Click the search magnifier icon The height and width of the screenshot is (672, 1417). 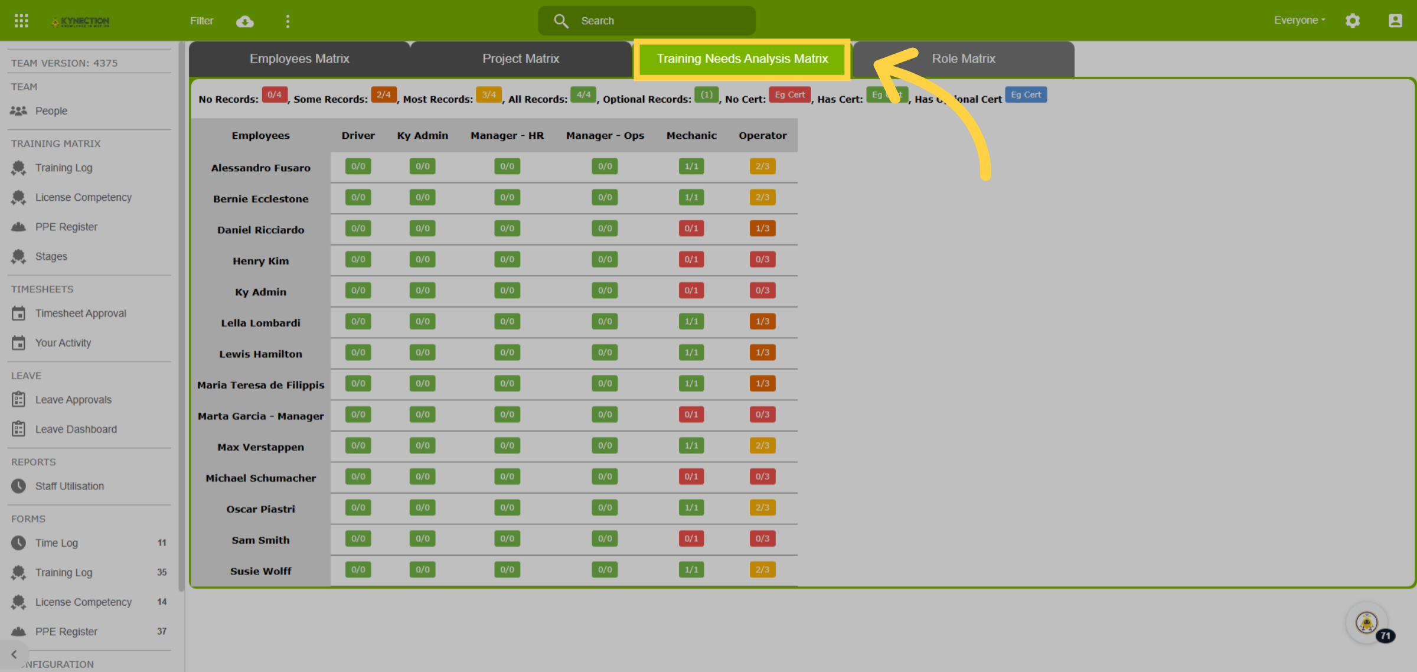(561, 21)
